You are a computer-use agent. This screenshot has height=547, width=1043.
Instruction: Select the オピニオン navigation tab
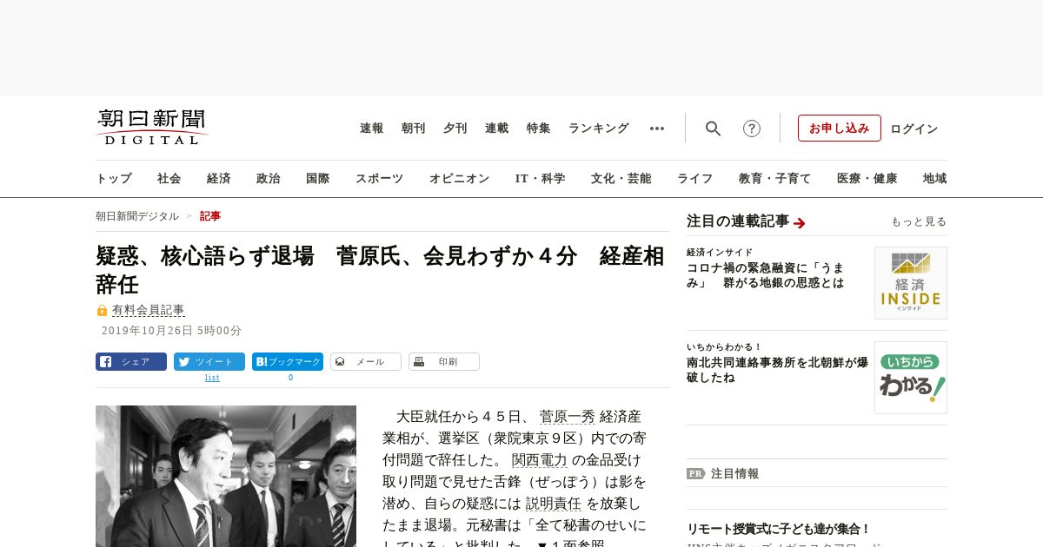tap(460, 179)
